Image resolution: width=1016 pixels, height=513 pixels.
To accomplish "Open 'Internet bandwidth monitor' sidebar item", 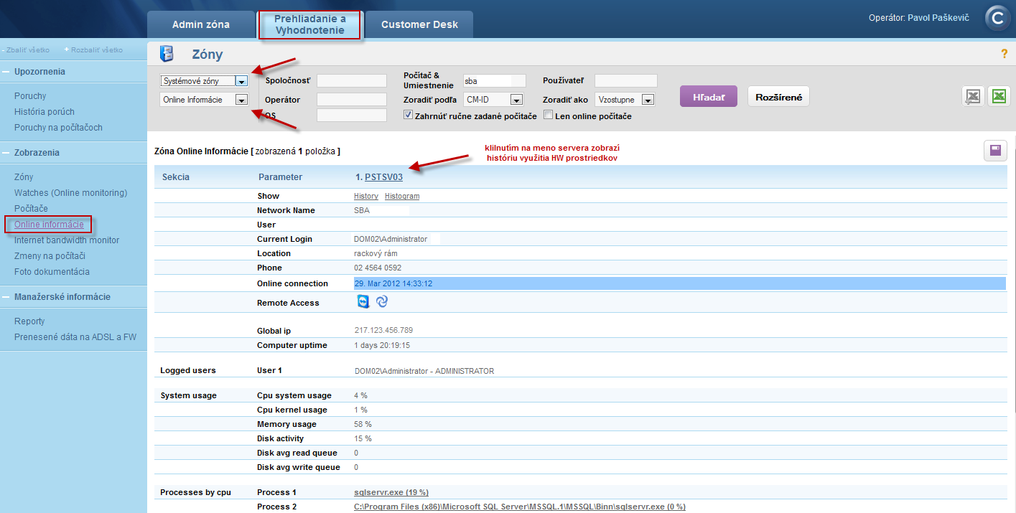I will [67, 240].
